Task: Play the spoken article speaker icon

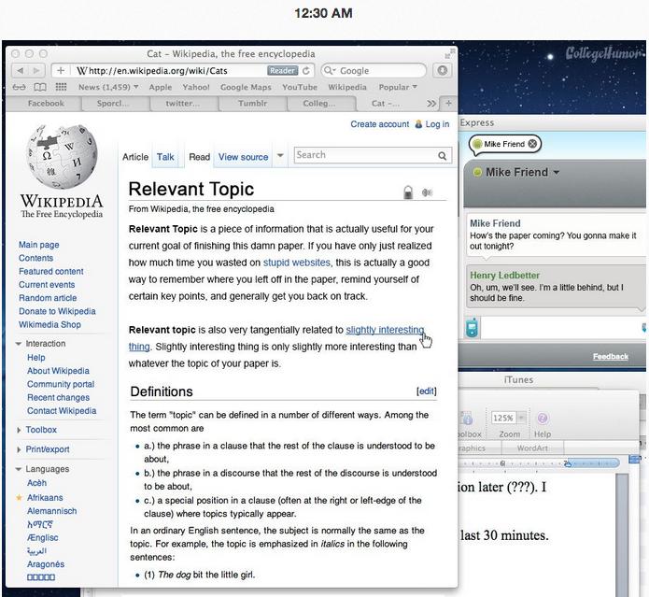Action: pos(428,193)
